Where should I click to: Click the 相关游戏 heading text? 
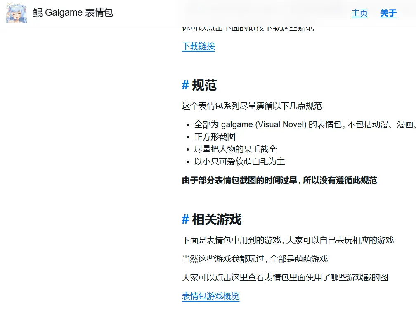point(217,219)
